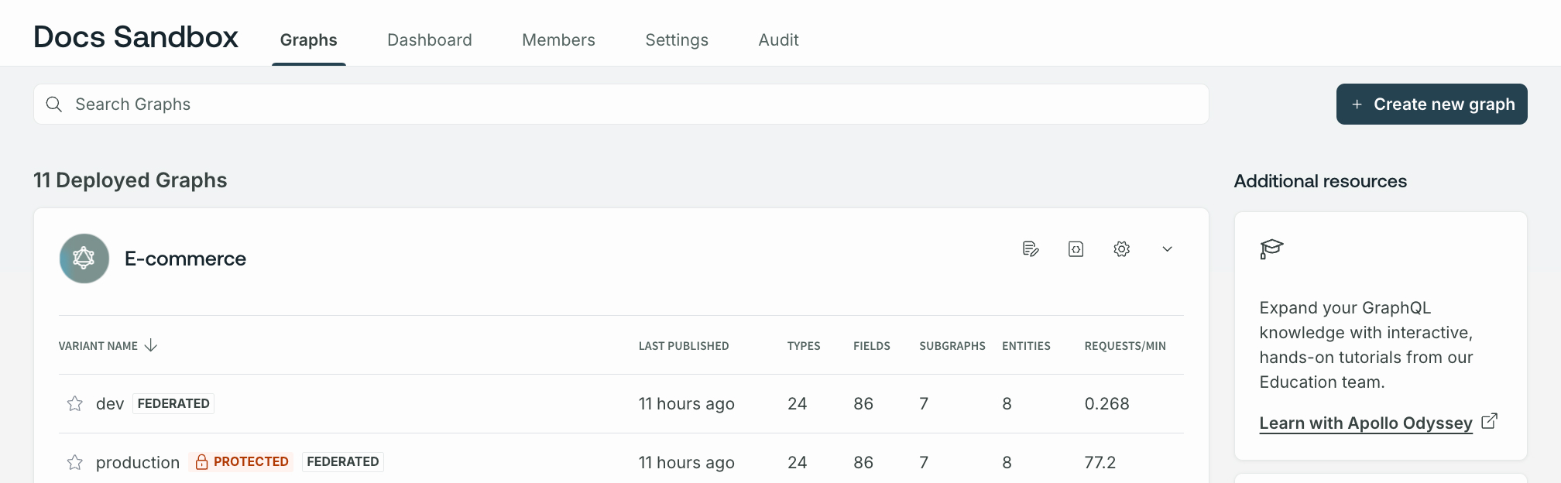Click the ENTITIES column header
Screen dimensions: 1561x483
coord(1026,346)
